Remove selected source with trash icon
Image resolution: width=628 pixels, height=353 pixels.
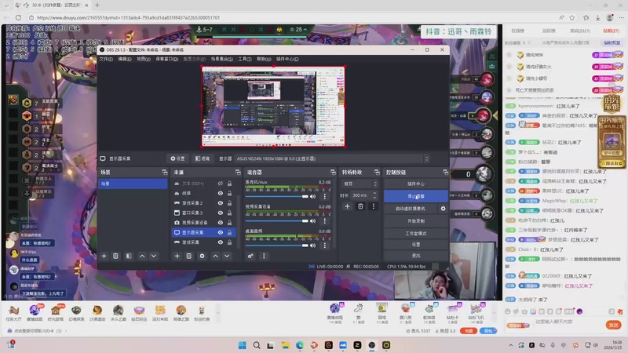pyautogui.click(x=189, y=257)
